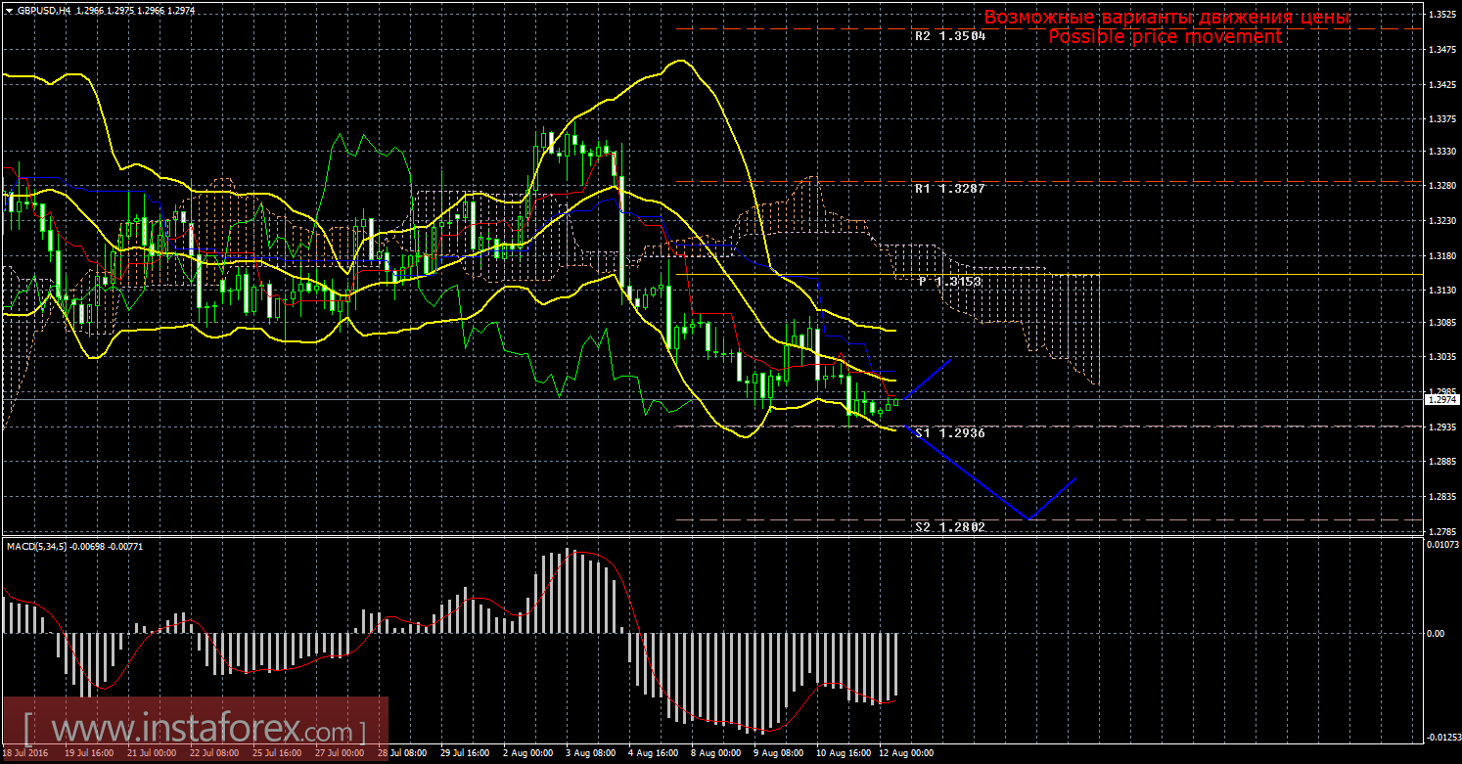Click the 0.00 level on MACD scale

(1436, 633)
